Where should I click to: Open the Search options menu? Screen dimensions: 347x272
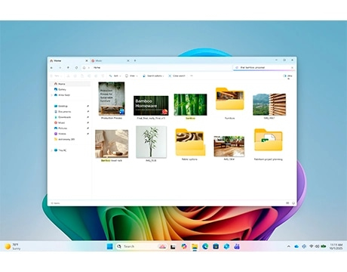coord(153,76)
